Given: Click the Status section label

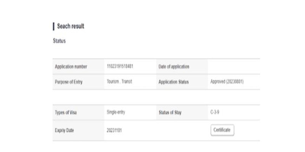Looking at the screenshot, I should click(x=59, y=41).
